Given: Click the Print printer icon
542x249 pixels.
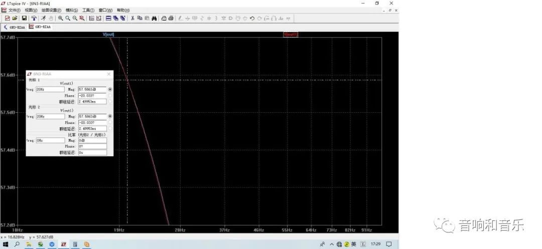Looking at the screenshot, I should point(171,18).
